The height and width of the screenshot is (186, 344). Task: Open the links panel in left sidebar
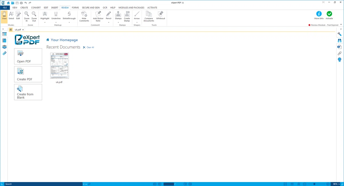tap(4, 53)
